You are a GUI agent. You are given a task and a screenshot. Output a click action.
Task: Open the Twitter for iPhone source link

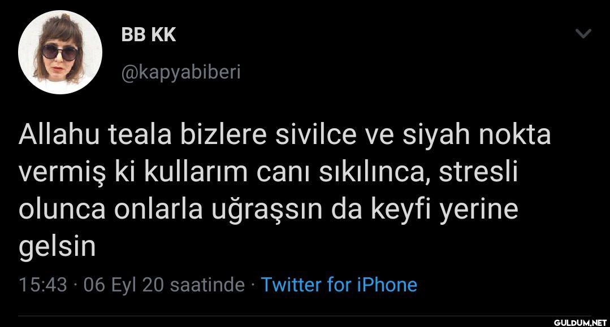[x=339, y=284]
